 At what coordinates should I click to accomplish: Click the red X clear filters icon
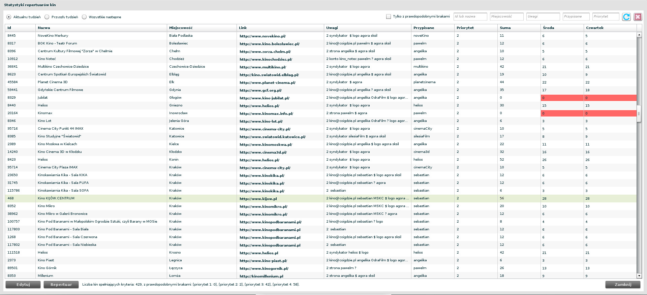(638, 17)
